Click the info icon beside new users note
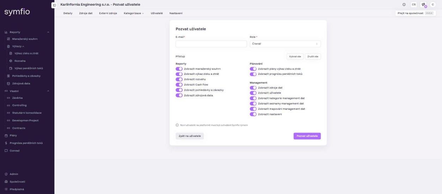Image resolution: width=442 pixels, height=194 pixels. 177,125
